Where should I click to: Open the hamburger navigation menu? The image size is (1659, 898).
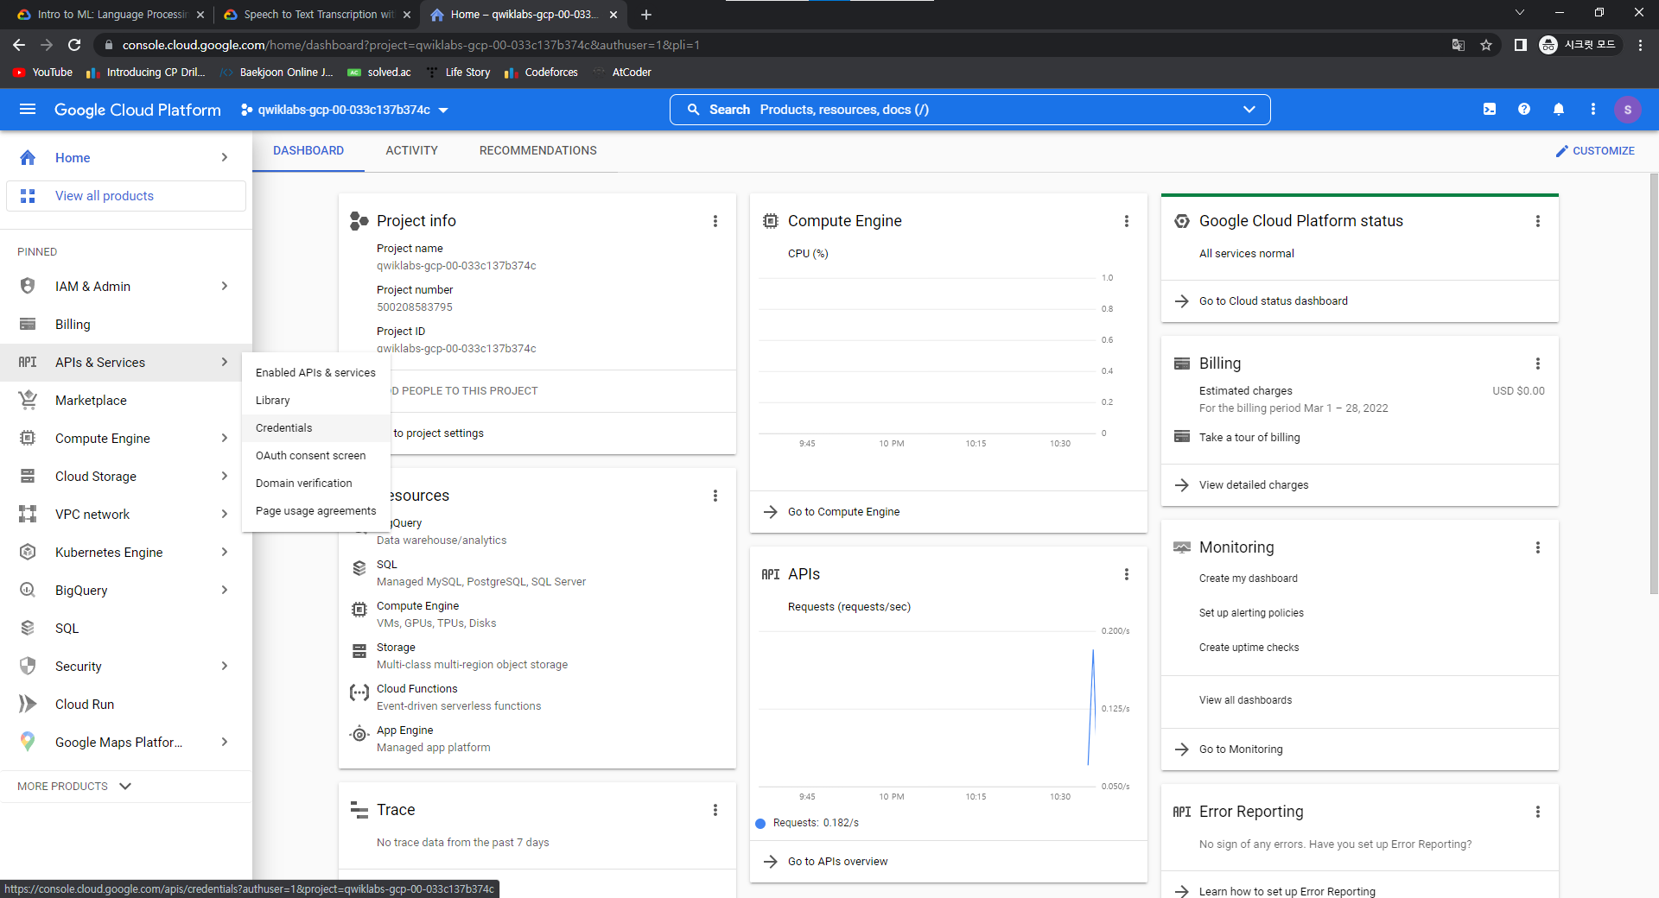tap(28, 110)
